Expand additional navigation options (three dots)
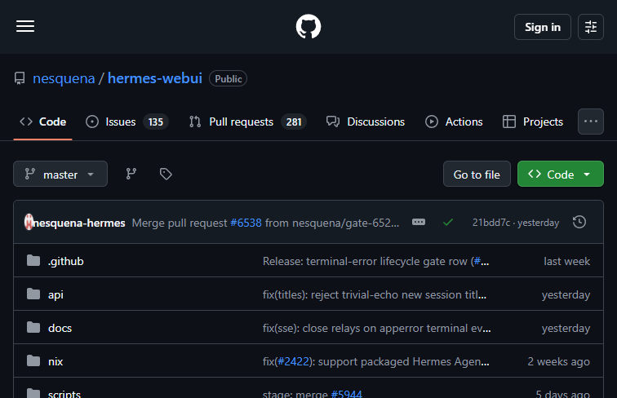The image size is (617, 398). click(x=591, y=122)
